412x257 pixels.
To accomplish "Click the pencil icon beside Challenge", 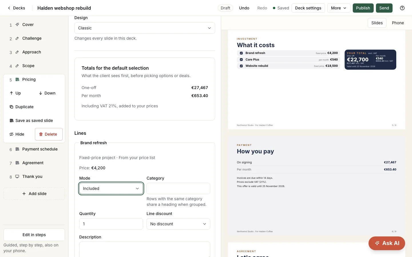I will tap(17, 38).
